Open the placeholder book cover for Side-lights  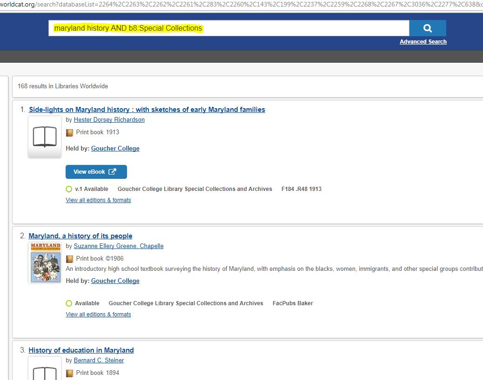pos(45,137)
